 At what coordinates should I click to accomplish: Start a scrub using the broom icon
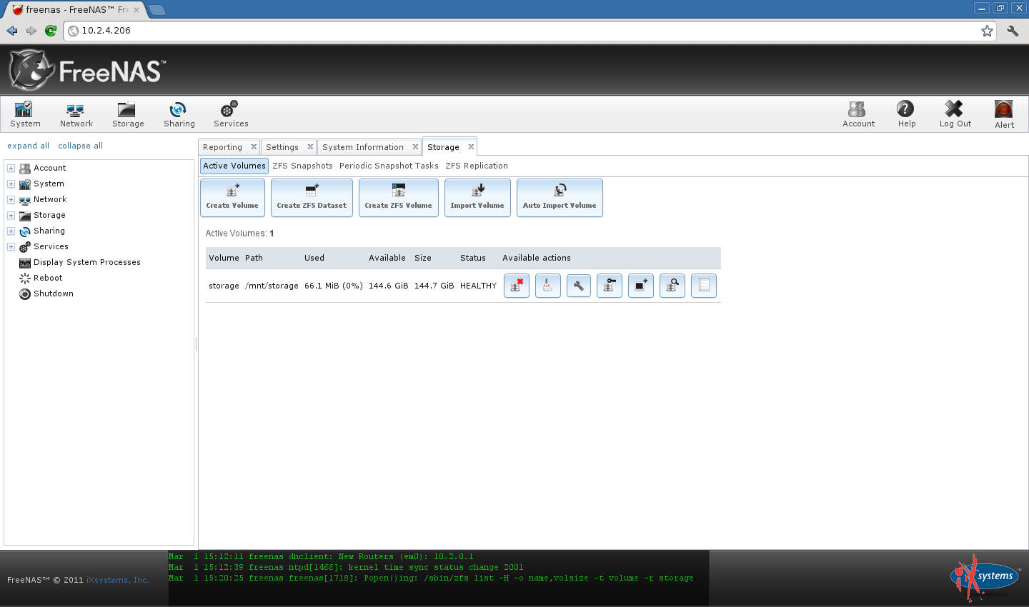tap(547, 286)
